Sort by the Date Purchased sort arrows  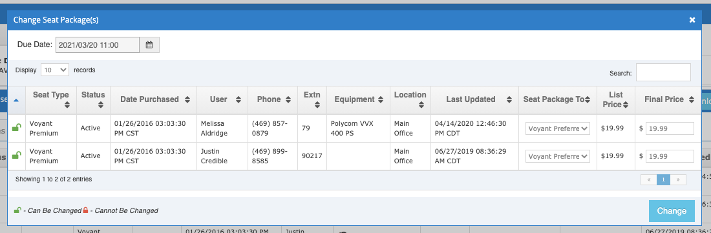click(187, 99)
